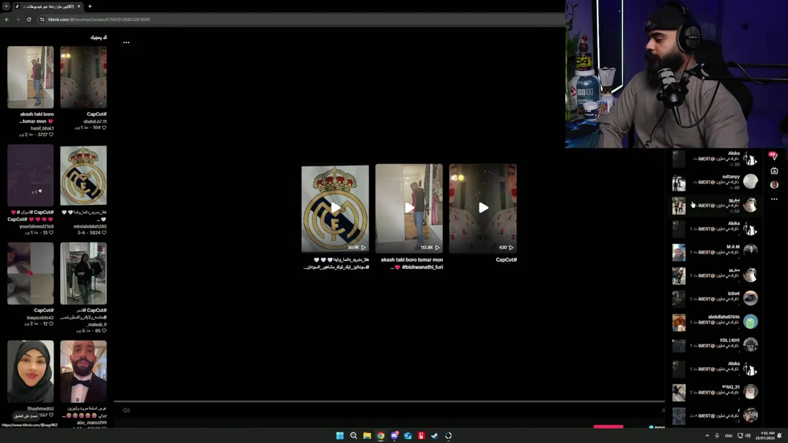Open the red app icon in taskbar
Viewport: 788px width, 443px height.
click(x=421, y=436)
